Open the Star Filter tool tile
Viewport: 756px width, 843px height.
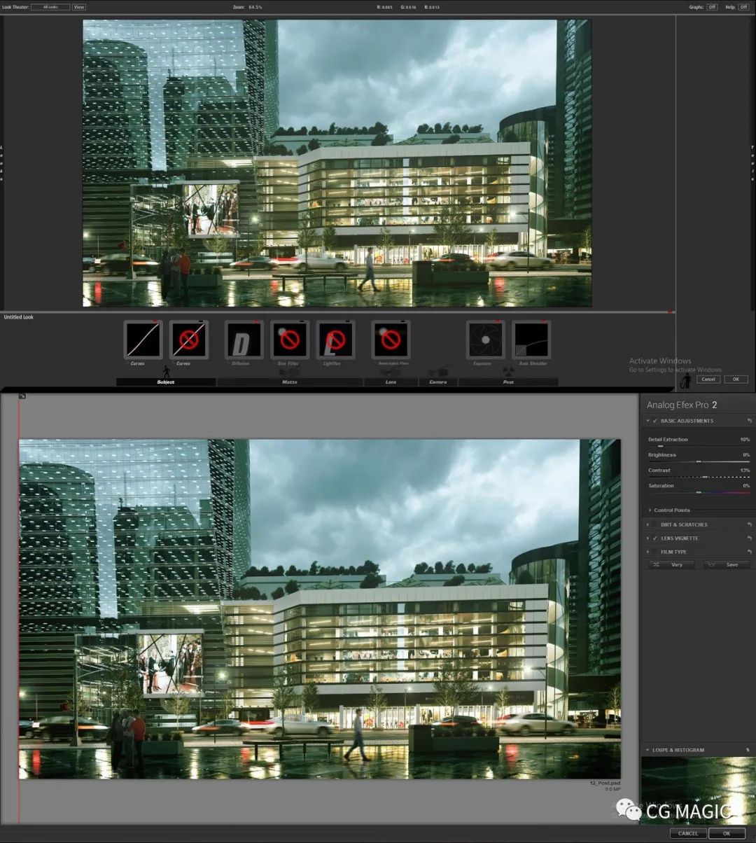pyautogui.click(x=290, y=340)
